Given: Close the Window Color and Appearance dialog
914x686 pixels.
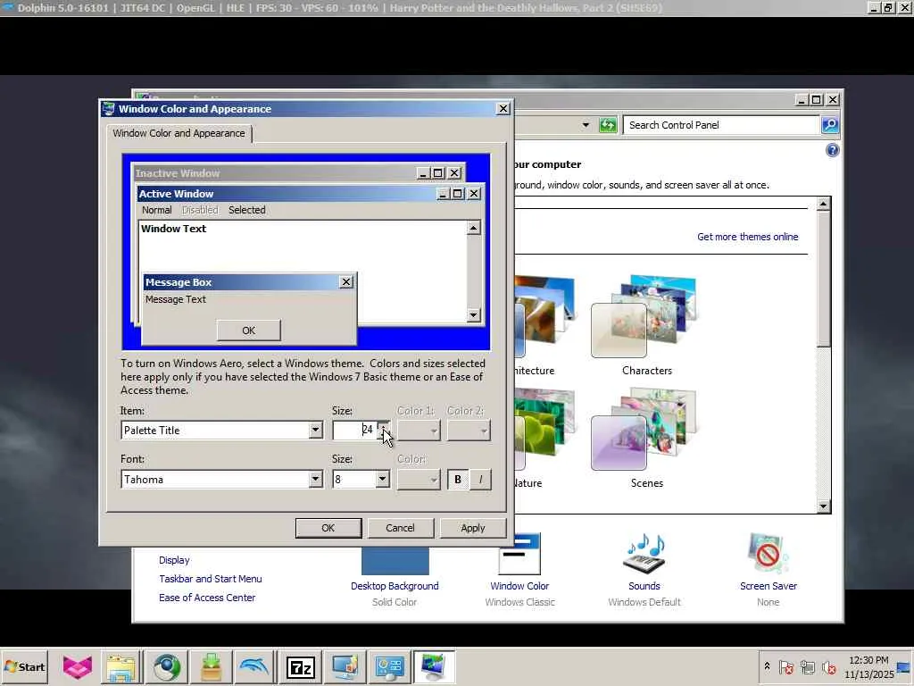Looking at the screenshot, I should 503,108.
